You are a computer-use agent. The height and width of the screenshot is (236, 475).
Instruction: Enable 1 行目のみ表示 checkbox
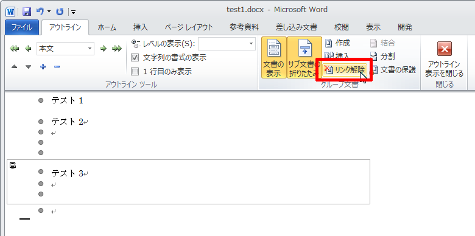(135, 72)
